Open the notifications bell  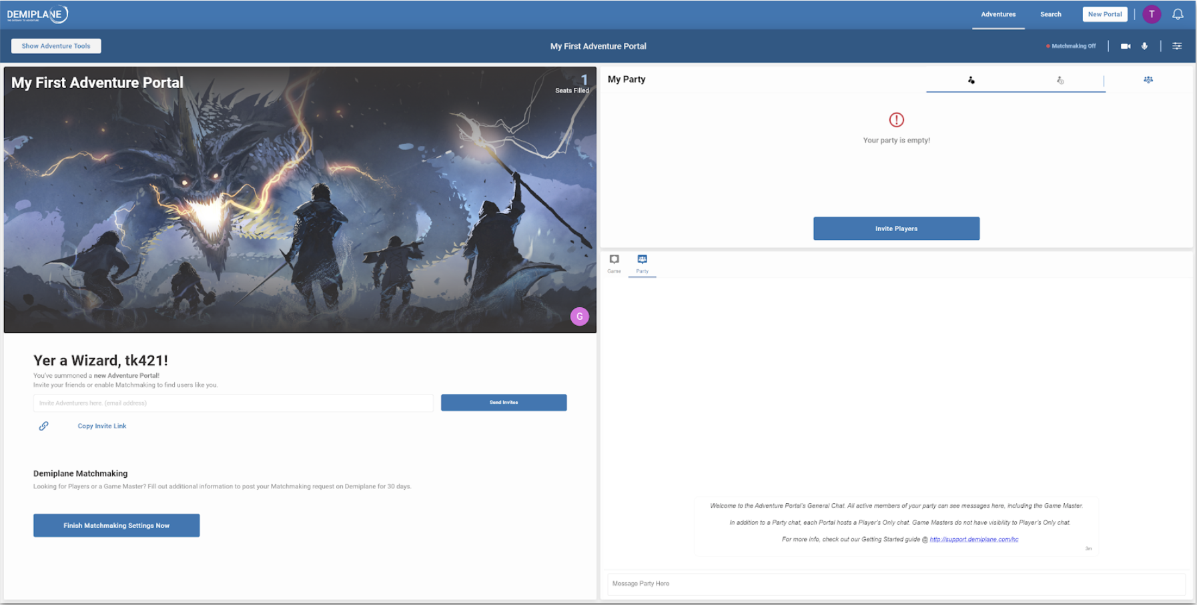[1178, 14]
